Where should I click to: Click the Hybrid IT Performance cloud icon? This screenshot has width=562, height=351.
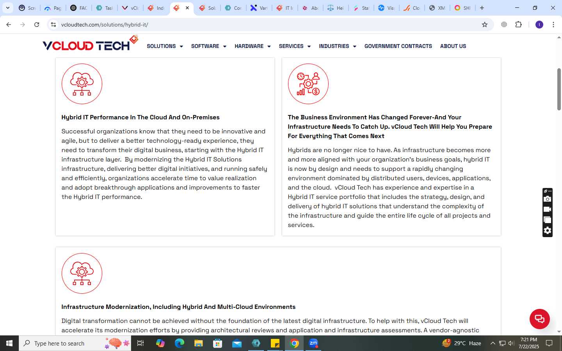(x=82, y=84)
